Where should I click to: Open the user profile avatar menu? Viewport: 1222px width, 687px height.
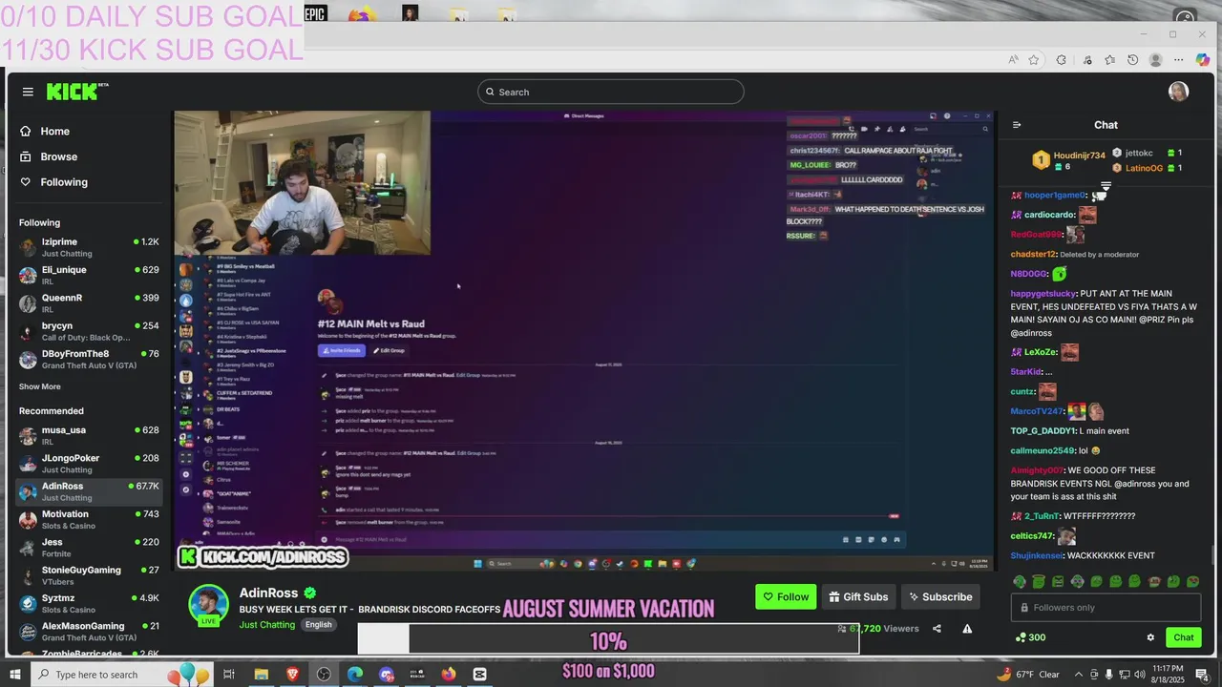click(1178, 92)
